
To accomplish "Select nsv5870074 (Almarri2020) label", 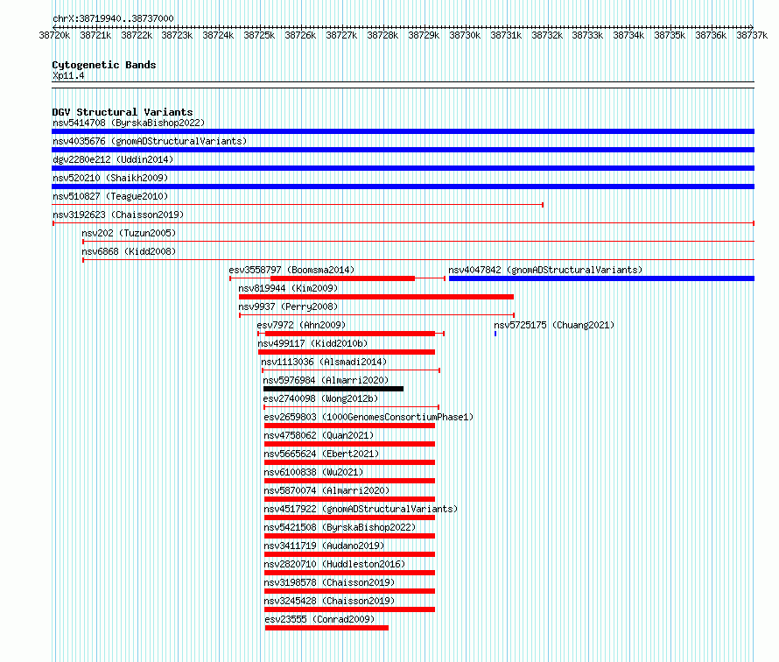I will 326,490.
